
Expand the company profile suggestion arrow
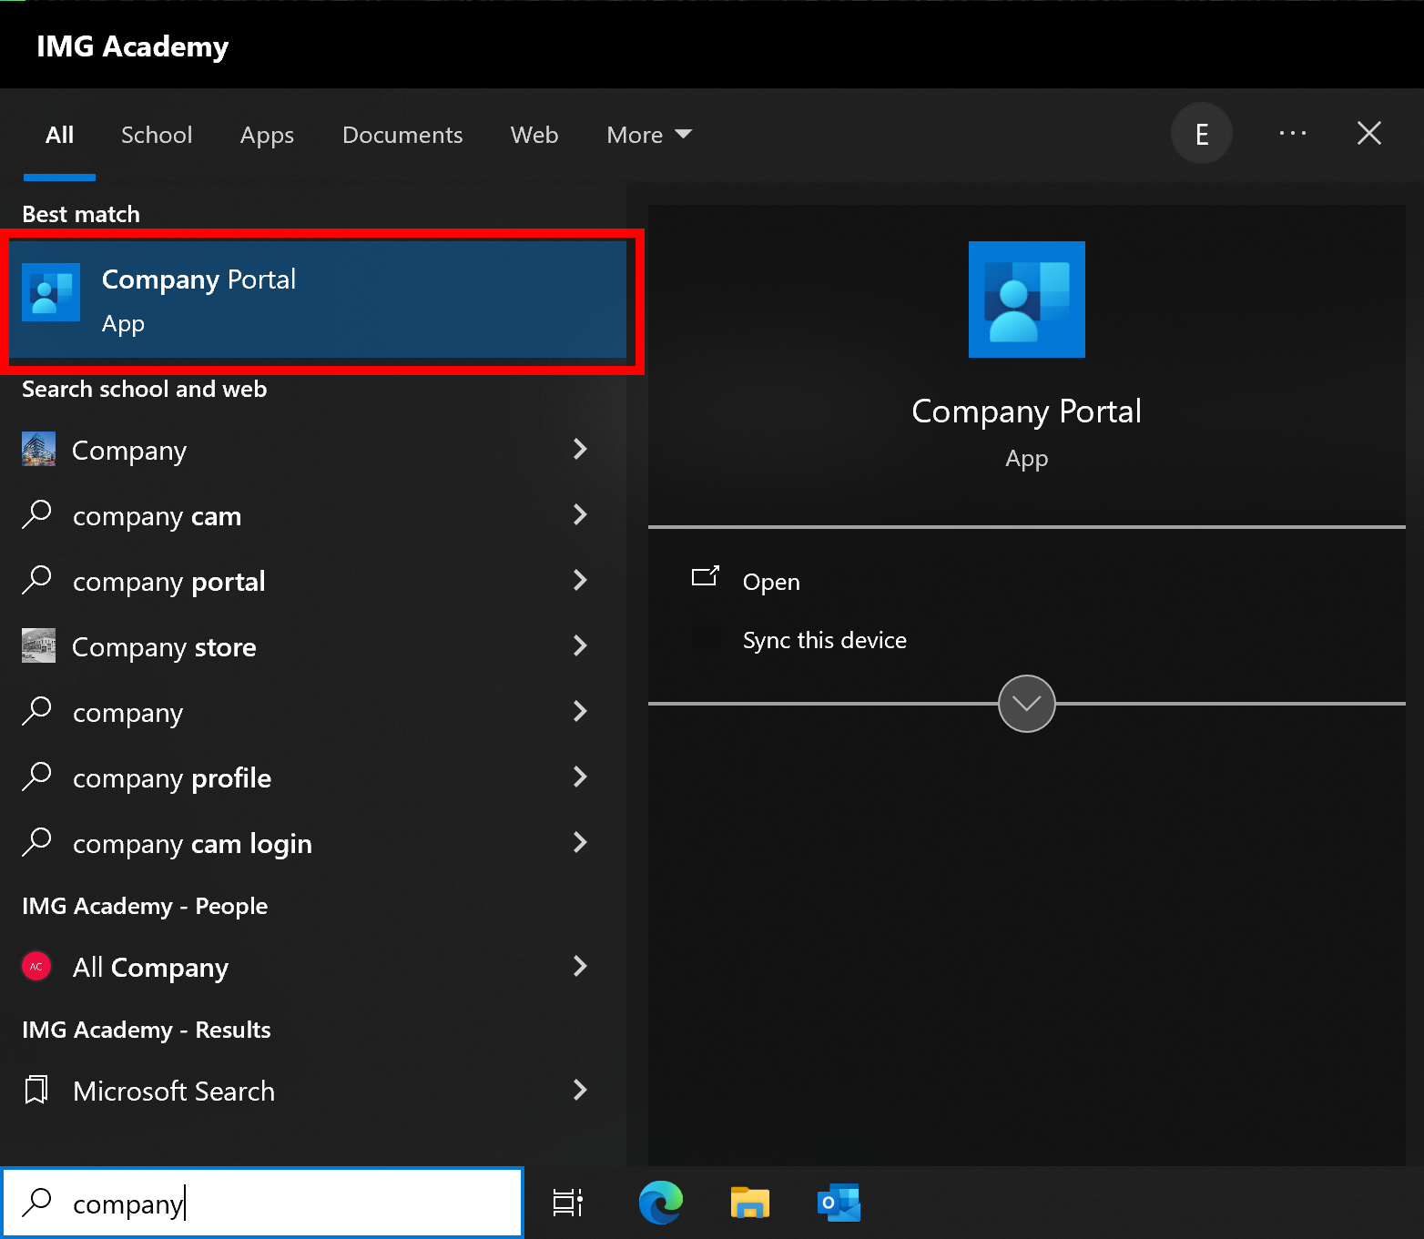pos(580,777)
